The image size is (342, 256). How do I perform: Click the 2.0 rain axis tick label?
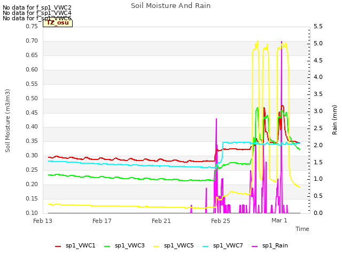tap(318, 145)
